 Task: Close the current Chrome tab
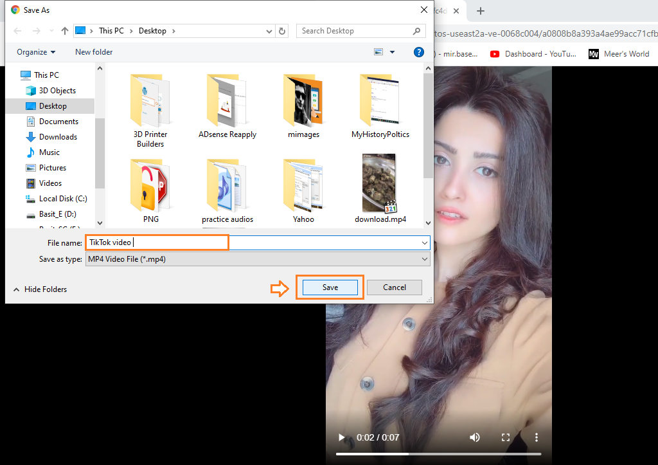point(456,11)
